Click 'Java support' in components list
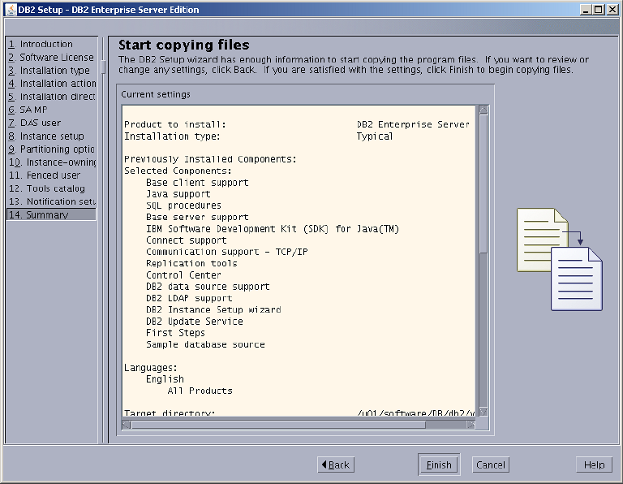The width and height of the screenshot is (623, 484). click(178, 194)
